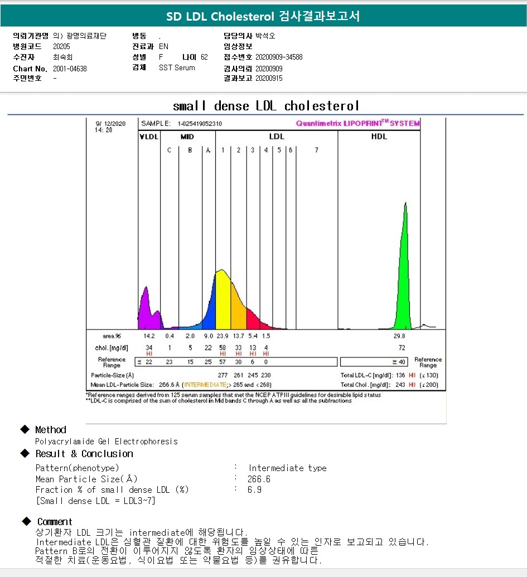Click the "주민번호" label
This screenshot has width=527, height=577.
pyautogui.click(x=27, y=78)
